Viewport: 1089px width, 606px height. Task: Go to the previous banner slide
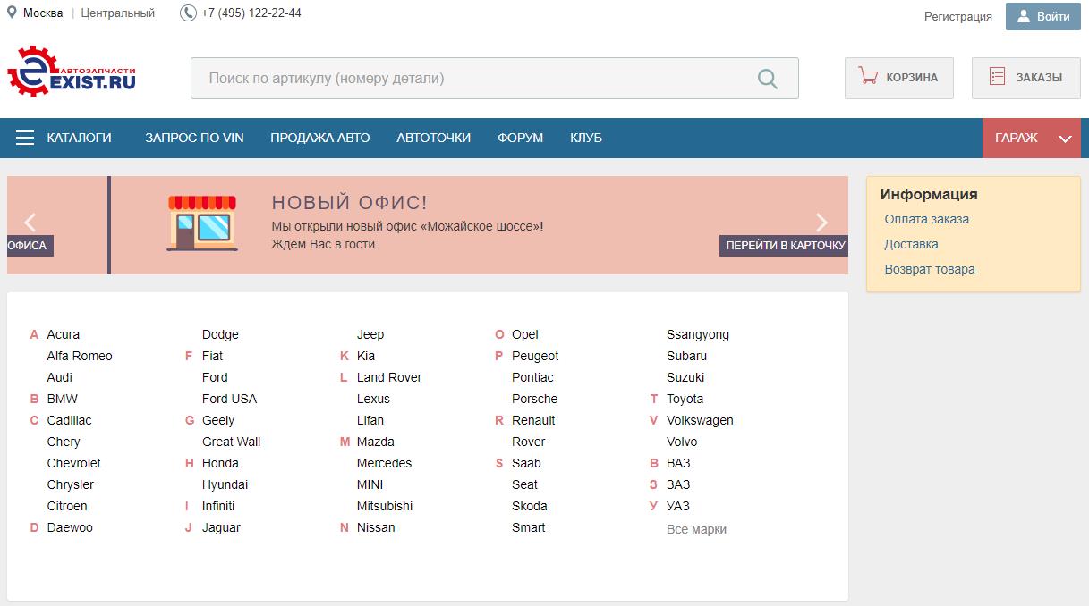point(30,223)
